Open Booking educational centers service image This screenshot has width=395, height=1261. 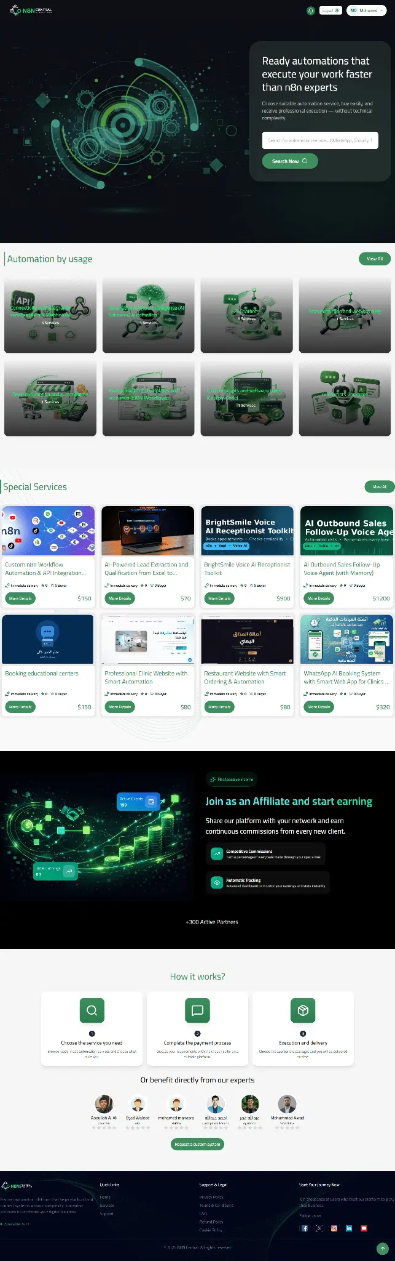[x=48, y=639]
